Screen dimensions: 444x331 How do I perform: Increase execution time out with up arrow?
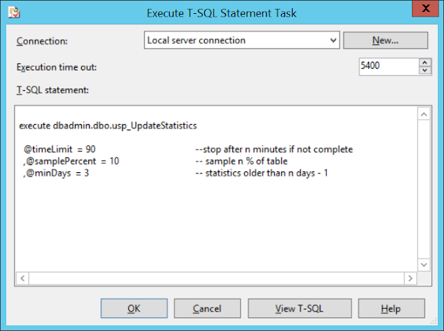point(425,62)
